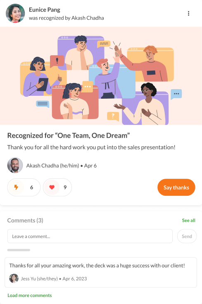Open Jess Yu's comment card

[x=101, y=272]
